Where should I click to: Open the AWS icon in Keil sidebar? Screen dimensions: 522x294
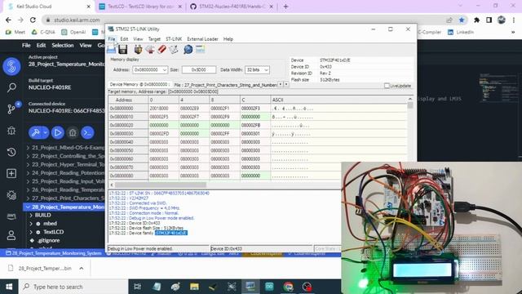(x=11, y=216)
